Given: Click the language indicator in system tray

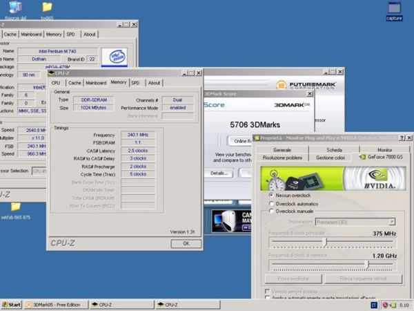Looking at the screenshot, I should click(374, 304).
